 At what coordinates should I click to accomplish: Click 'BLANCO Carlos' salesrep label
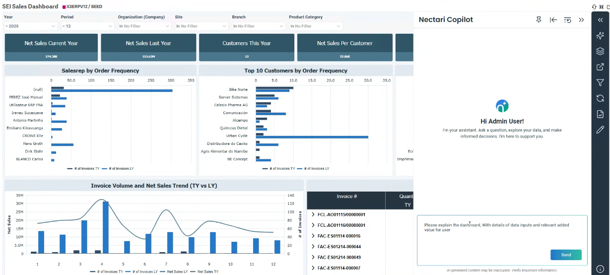[30, 159]
